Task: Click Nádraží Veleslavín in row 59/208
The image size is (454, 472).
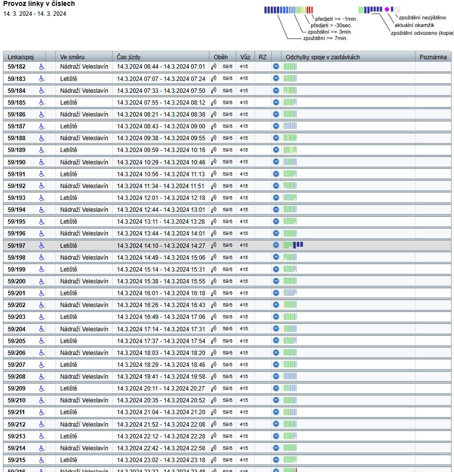Action: click(84, 377)
